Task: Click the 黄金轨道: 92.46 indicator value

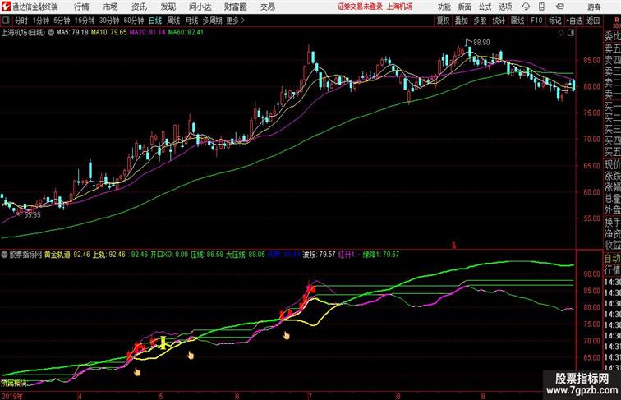Action: (67, 255)
